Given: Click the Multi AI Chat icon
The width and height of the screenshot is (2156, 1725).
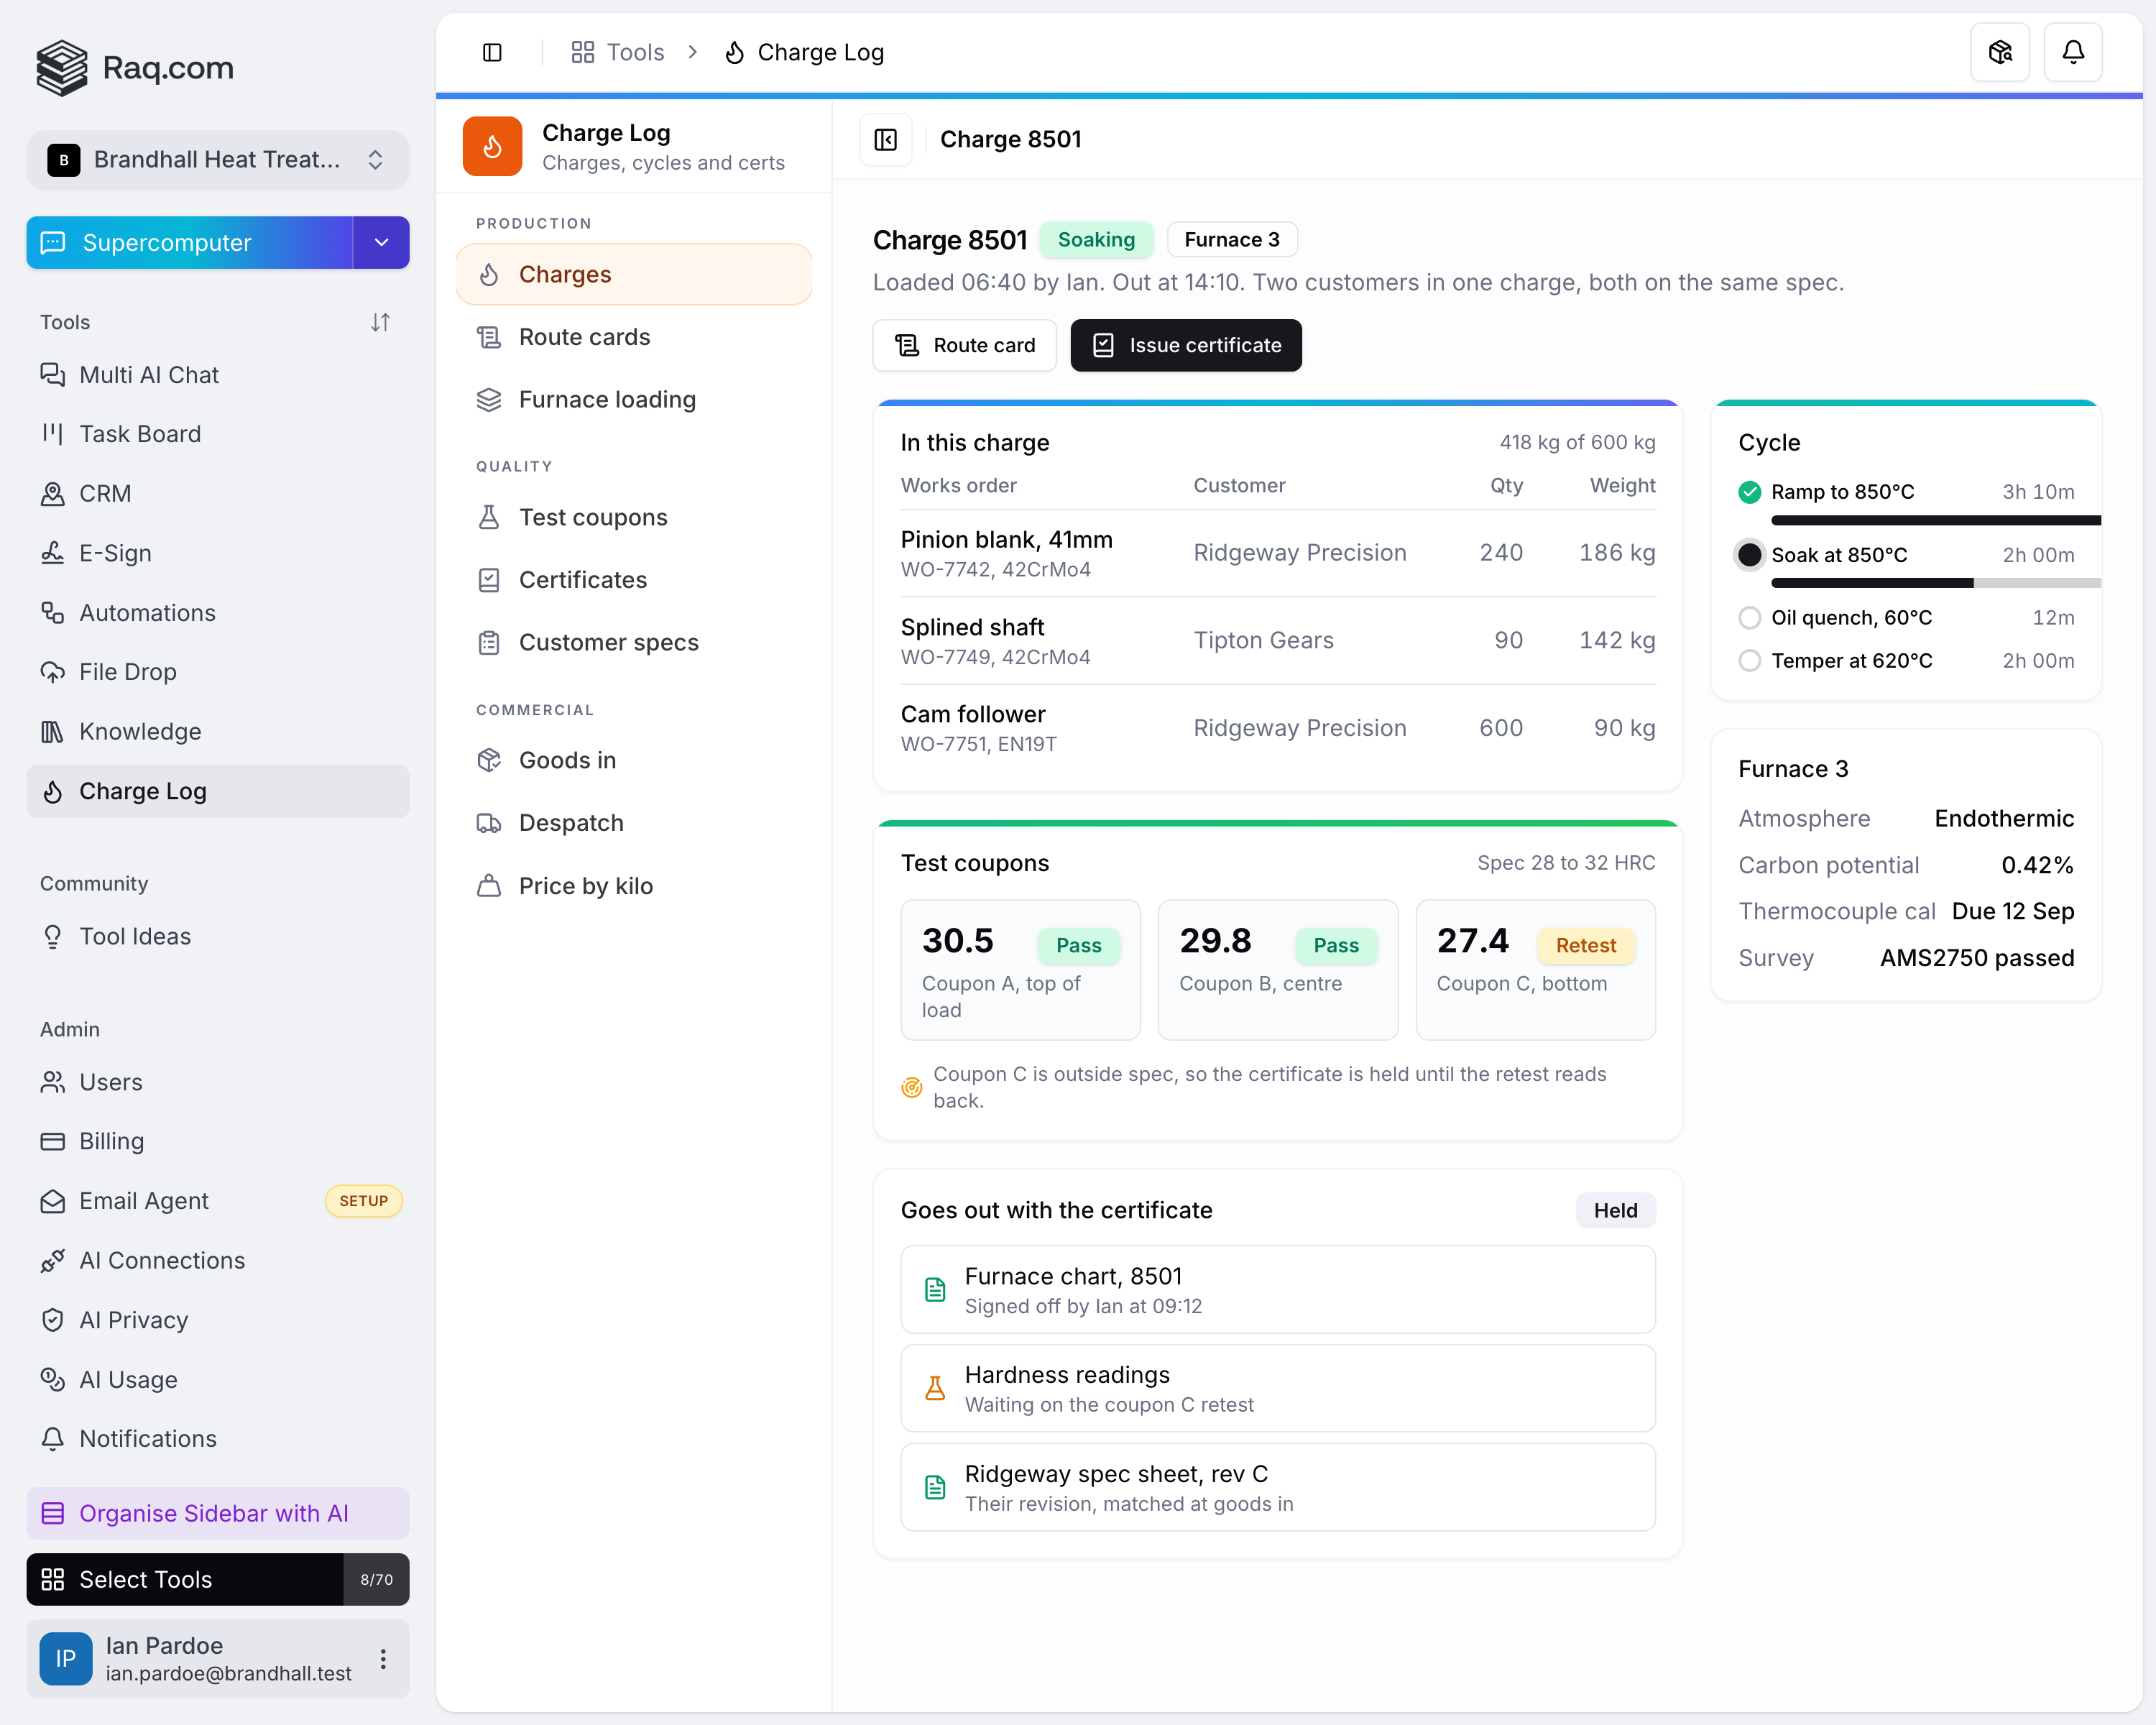Looking at the screenshot, I should [x=53, y=375].
